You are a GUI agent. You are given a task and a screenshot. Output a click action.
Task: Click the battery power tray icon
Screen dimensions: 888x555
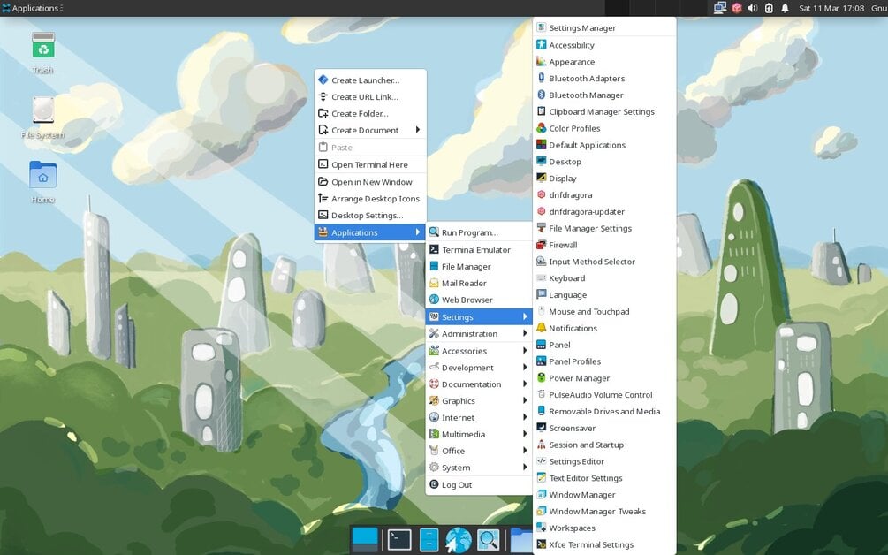[x=769, y=8]
